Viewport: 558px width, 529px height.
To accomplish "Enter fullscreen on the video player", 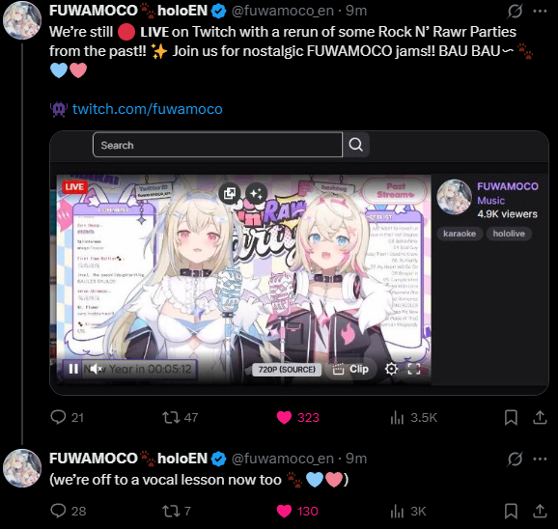I will click(413, 369).
